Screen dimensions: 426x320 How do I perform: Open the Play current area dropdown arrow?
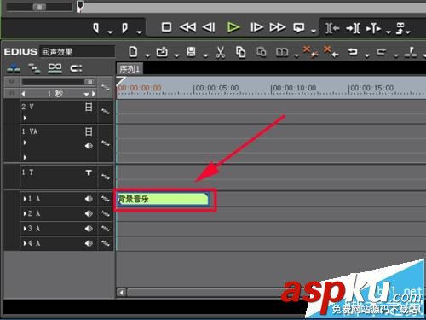click(x=389, y=32)
